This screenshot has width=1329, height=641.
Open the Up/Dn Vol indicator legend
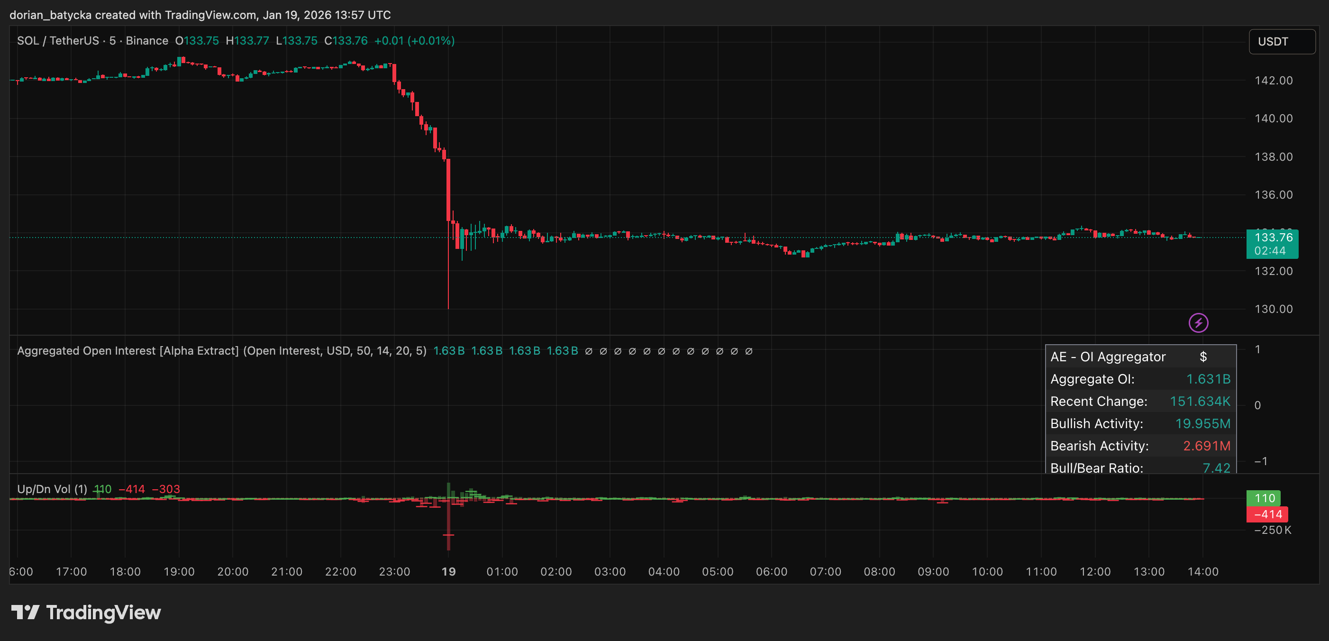(x=52, y=489)
